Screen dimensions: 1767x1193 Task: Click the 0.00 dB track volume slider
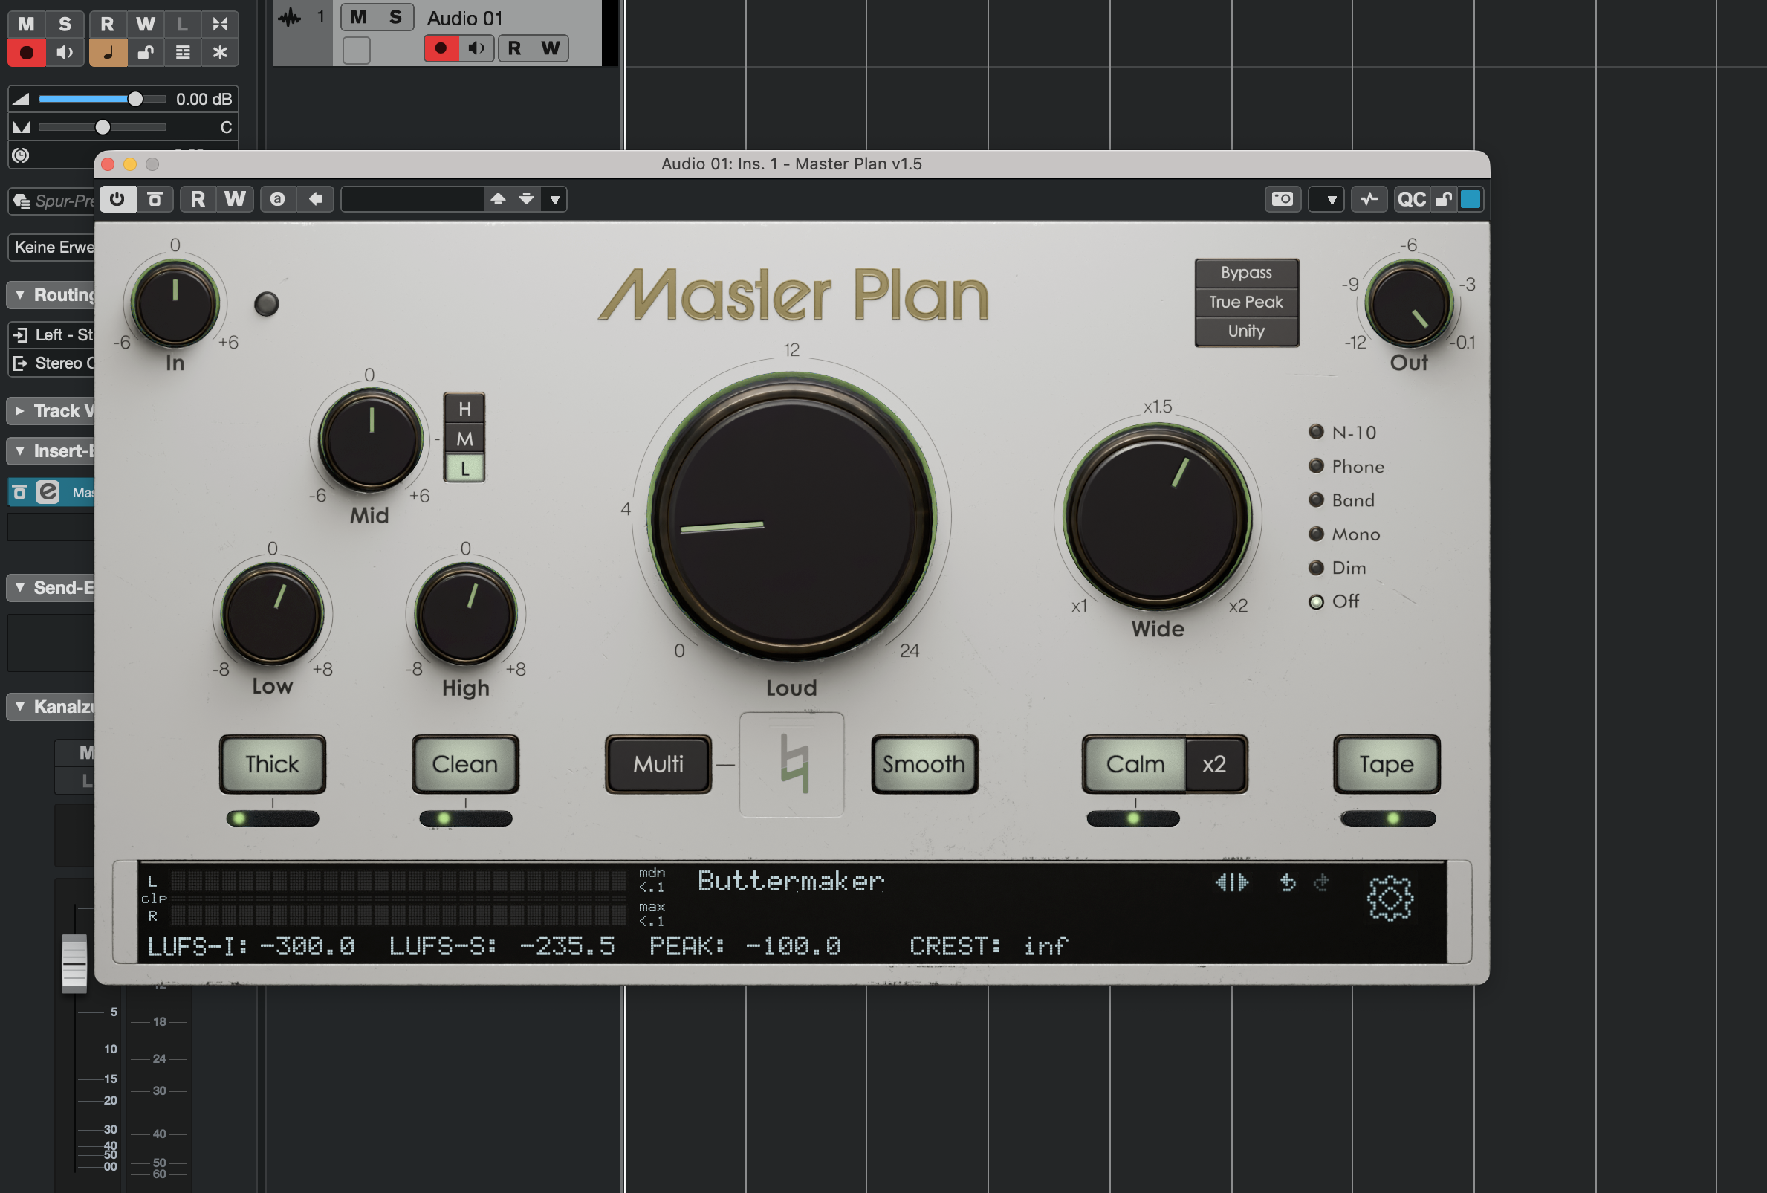click(135, 98)
